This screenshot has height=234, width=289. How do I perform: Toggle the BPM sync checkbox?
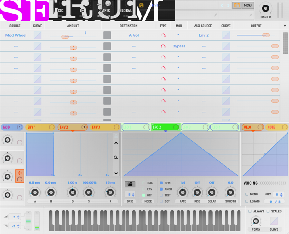(x=161, y=183)
